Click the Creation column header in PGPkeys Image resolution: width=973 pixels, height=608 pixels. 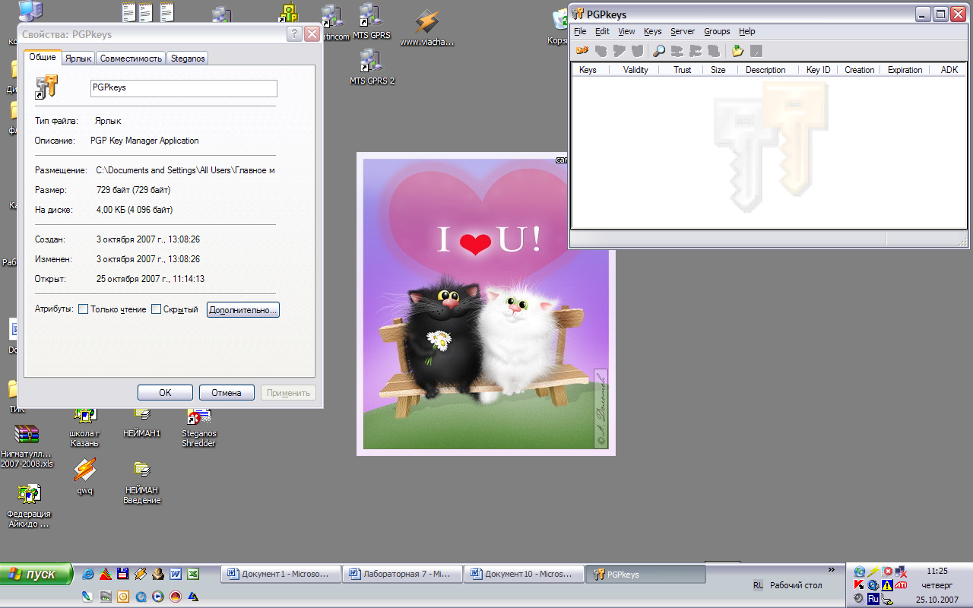tap(860, 70)
